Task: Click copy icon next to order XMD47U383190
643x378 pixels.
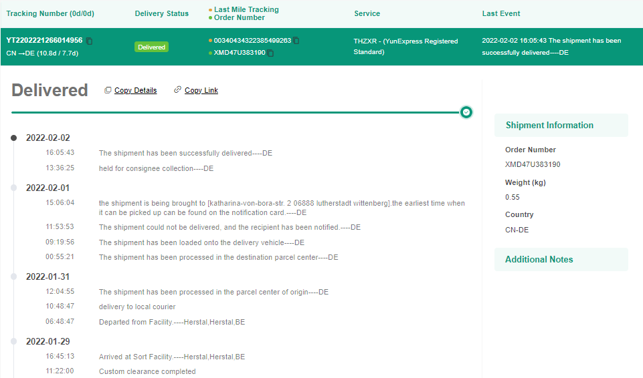Action: (271, 53)
